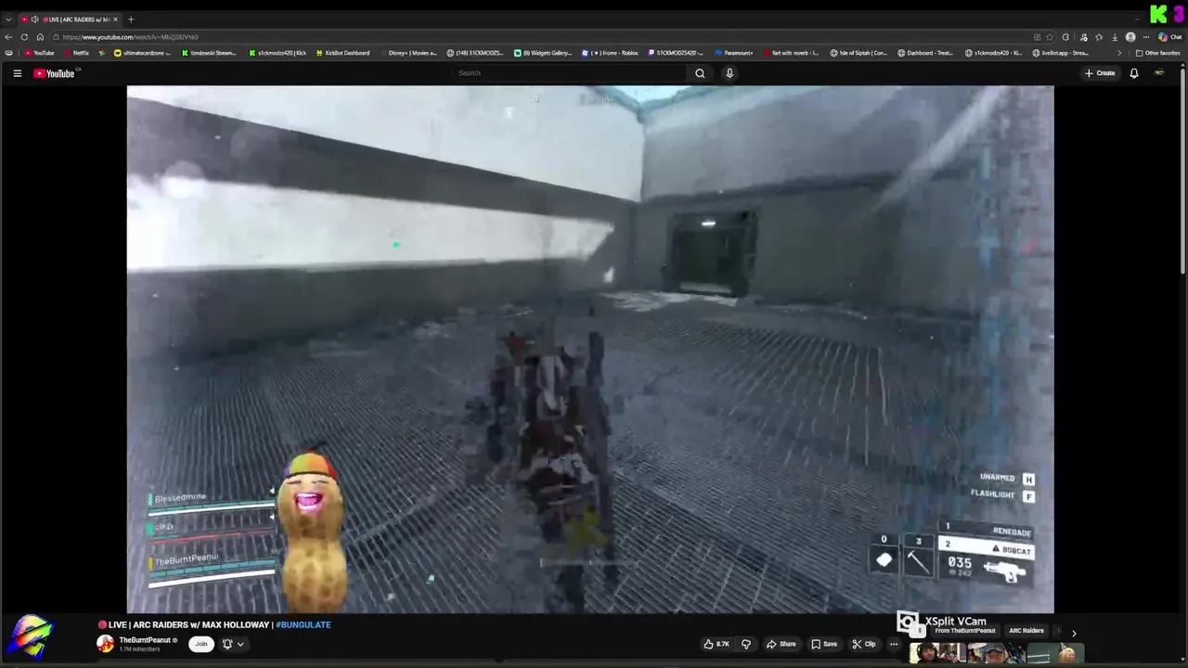Open the KickBot Dashboard bookmark

tap(342, 53)
